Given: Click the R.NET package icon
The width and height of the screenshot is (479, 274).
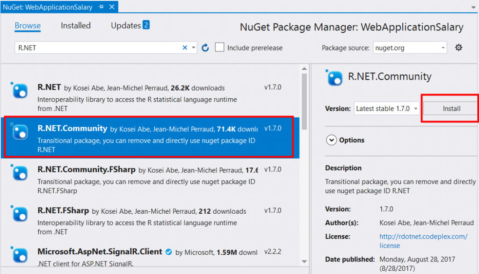Looking at the screenshot, I should pyautogui.click(x=20, y=90).
